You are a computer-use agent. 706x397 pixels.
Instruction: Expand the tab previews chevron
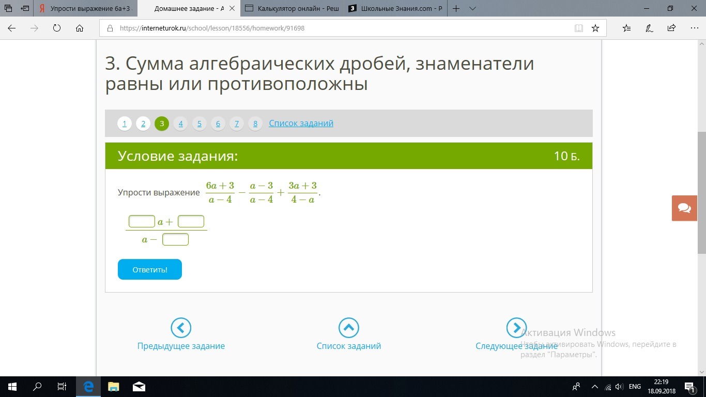pyautogui.click(x=472, y=8)
